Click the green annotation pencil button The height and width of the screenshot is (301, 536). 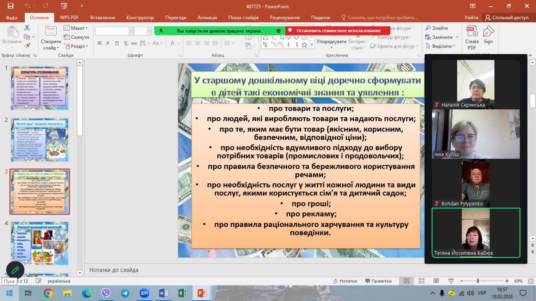tap(15, 270)
